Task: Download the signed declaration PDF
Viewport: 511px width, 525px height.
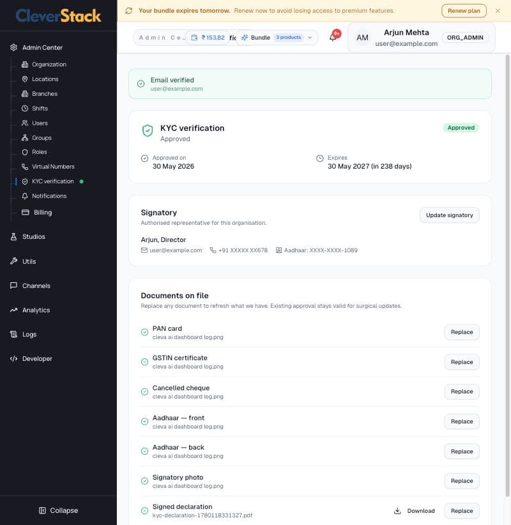Action: [415, 510]
